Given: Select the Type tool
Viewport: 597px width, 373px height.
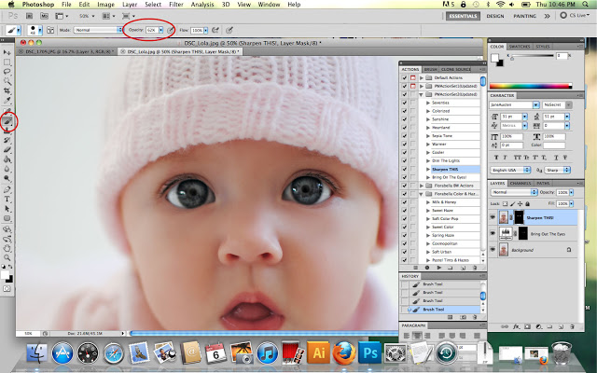Looking at the screenshot, I should coord(7,199).
